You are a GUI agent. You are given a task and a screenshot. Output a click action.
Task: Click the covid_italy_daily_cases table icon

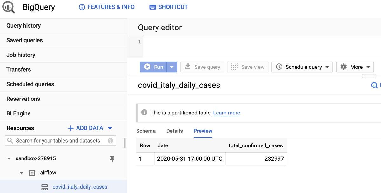pos(45,187)
